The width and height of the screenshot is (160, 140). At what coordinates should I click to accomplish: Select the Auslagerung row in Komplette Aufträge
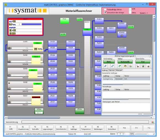pos(126,79)
